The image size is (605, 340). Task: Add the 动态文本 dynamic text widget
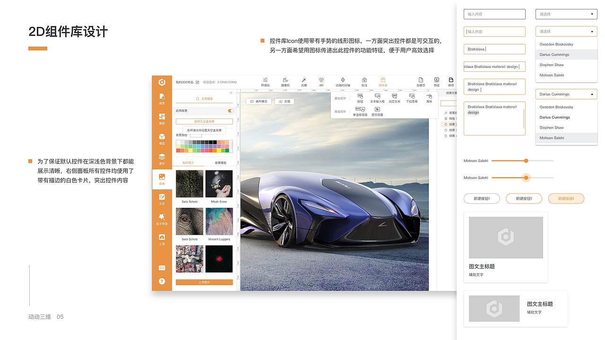[394, 98]
